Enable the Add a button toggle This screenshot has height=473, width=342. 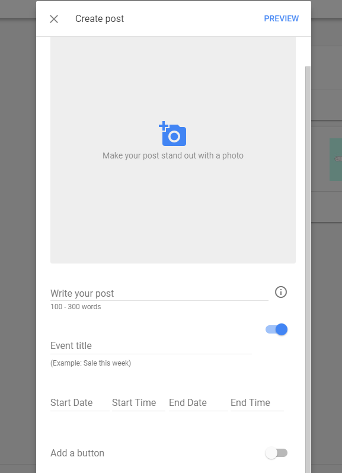click(x=276, y=453)
